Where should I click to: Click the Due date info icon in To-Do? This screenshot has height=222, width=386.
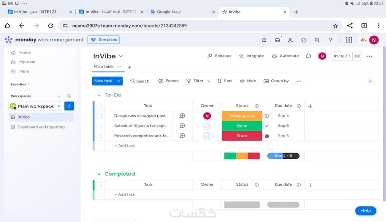coord(299,106)
